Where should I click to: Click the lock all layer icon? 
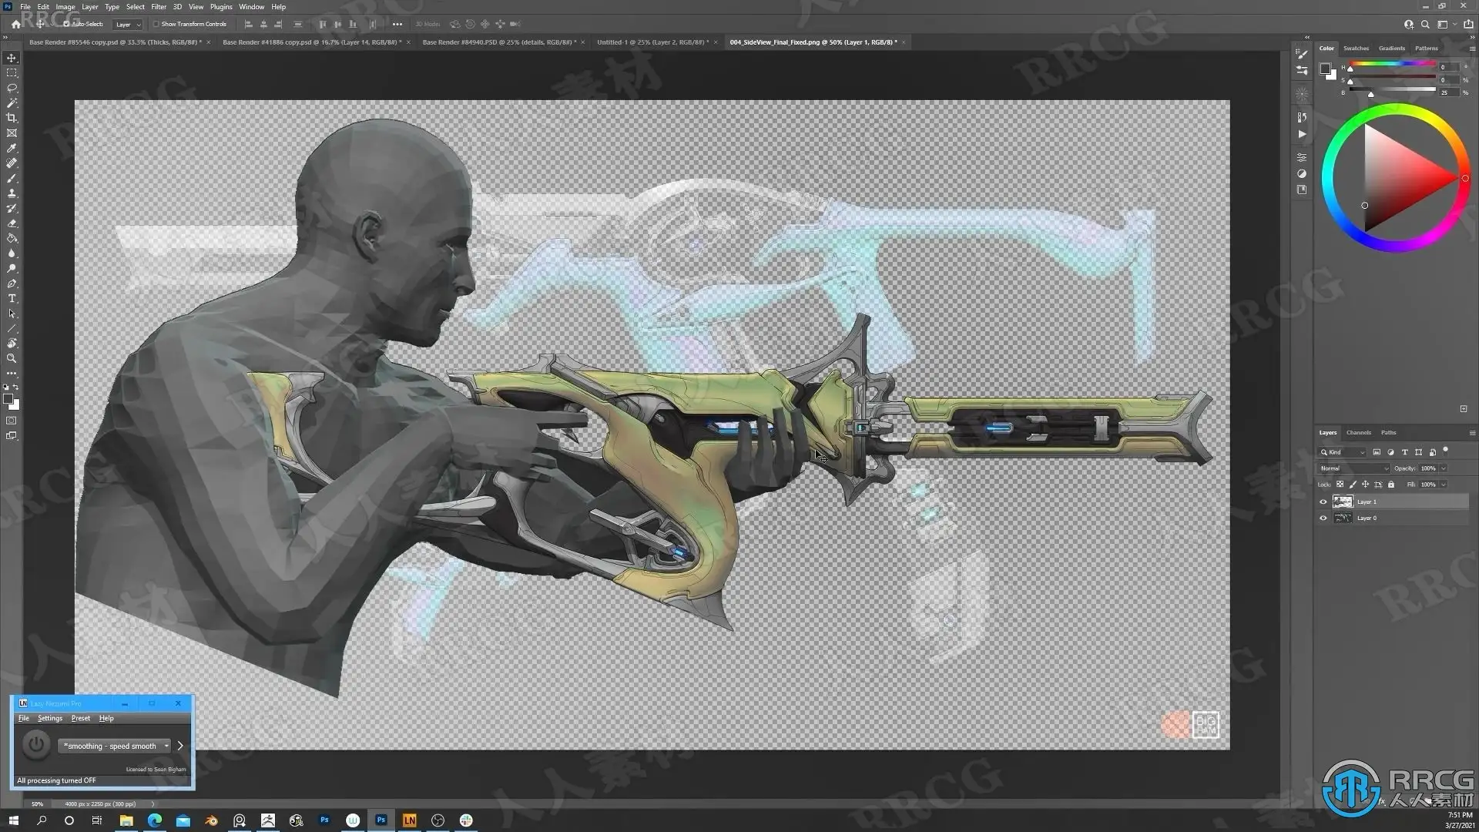(1391, 485)
